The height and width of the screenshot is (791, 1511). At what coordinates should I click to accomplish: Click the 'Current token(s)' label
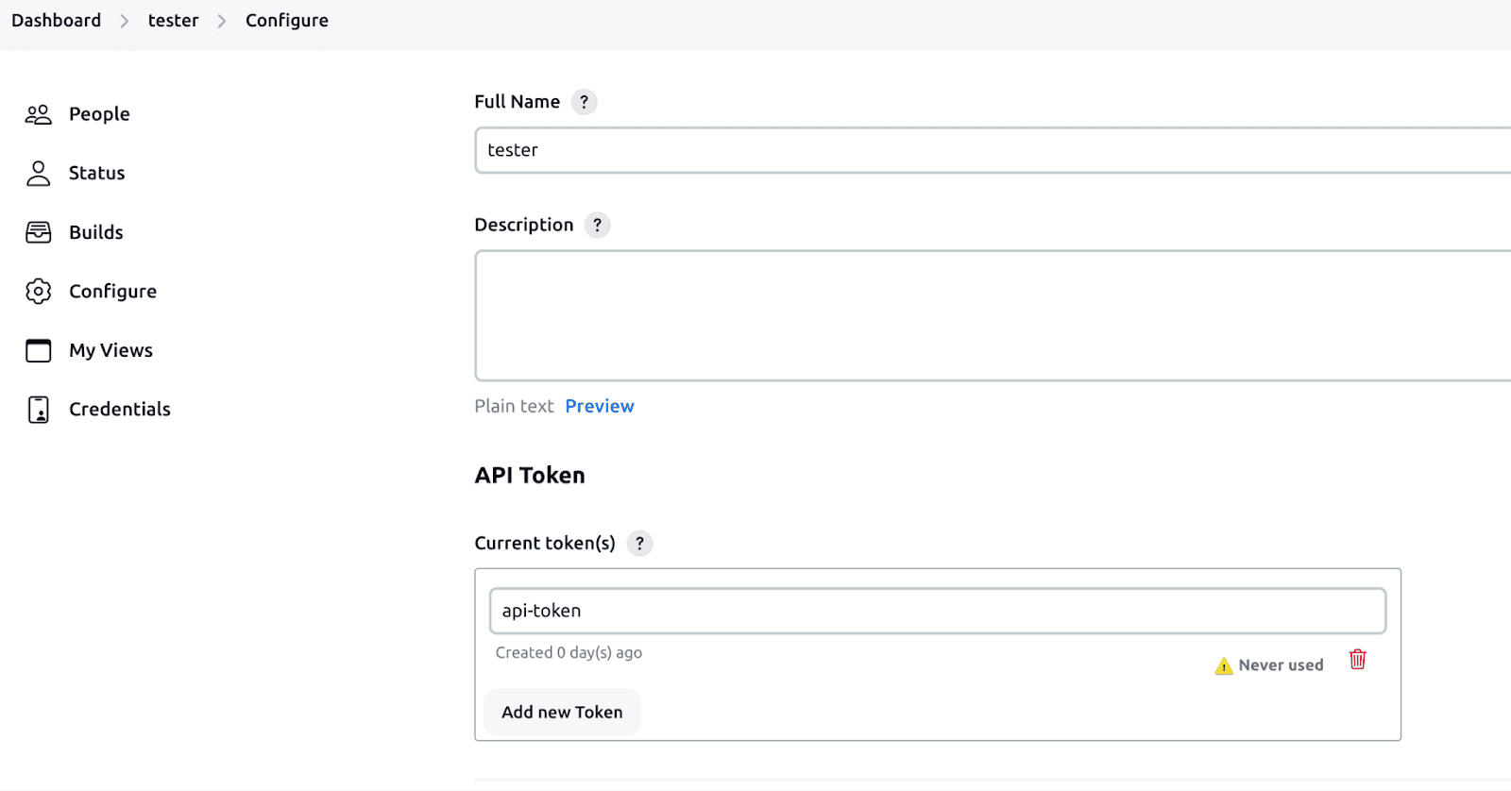click(545, 543)
